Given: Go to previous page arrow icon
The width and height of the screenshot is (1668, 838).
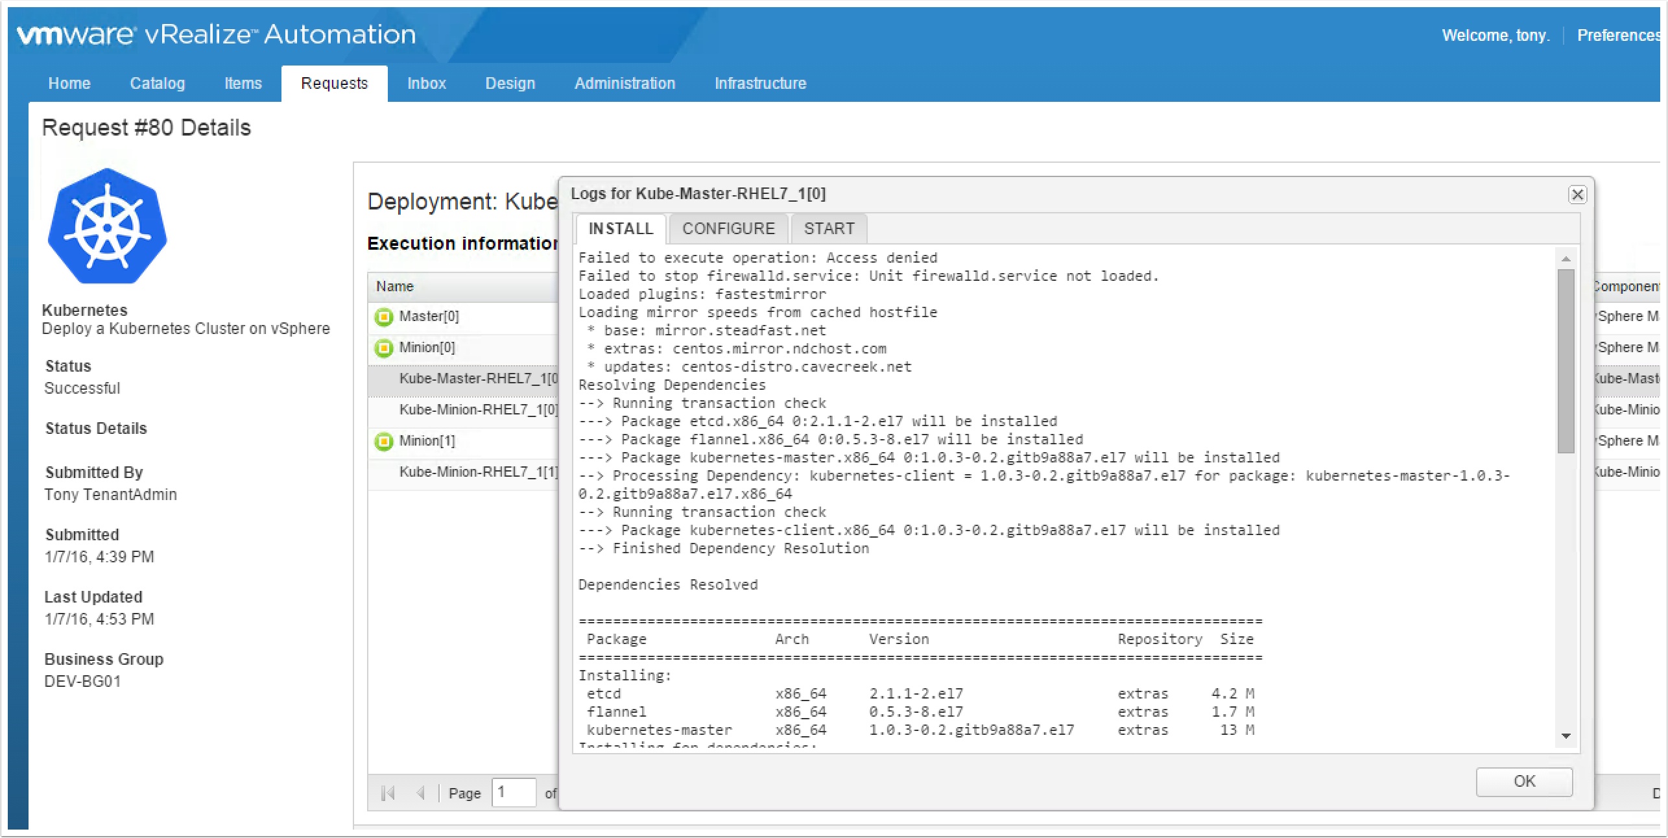Looking at the screenshot, I should pos(421,793).
